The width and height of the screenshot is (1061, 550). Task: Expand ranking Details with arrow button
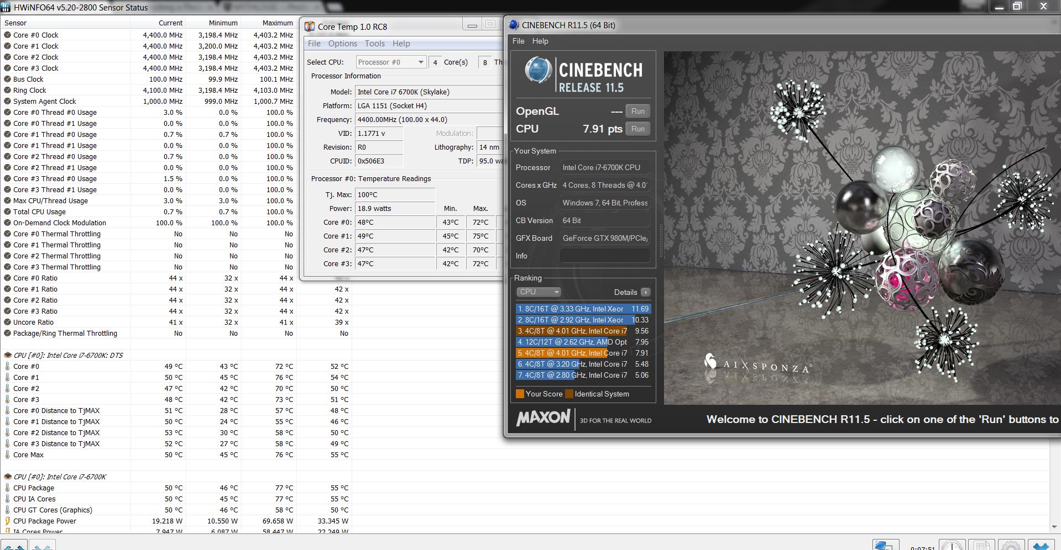click(645, 292)
